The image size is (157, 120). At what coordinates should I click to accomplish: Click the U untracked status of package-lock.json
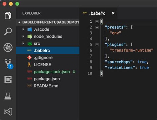click(x=74, y=71)
